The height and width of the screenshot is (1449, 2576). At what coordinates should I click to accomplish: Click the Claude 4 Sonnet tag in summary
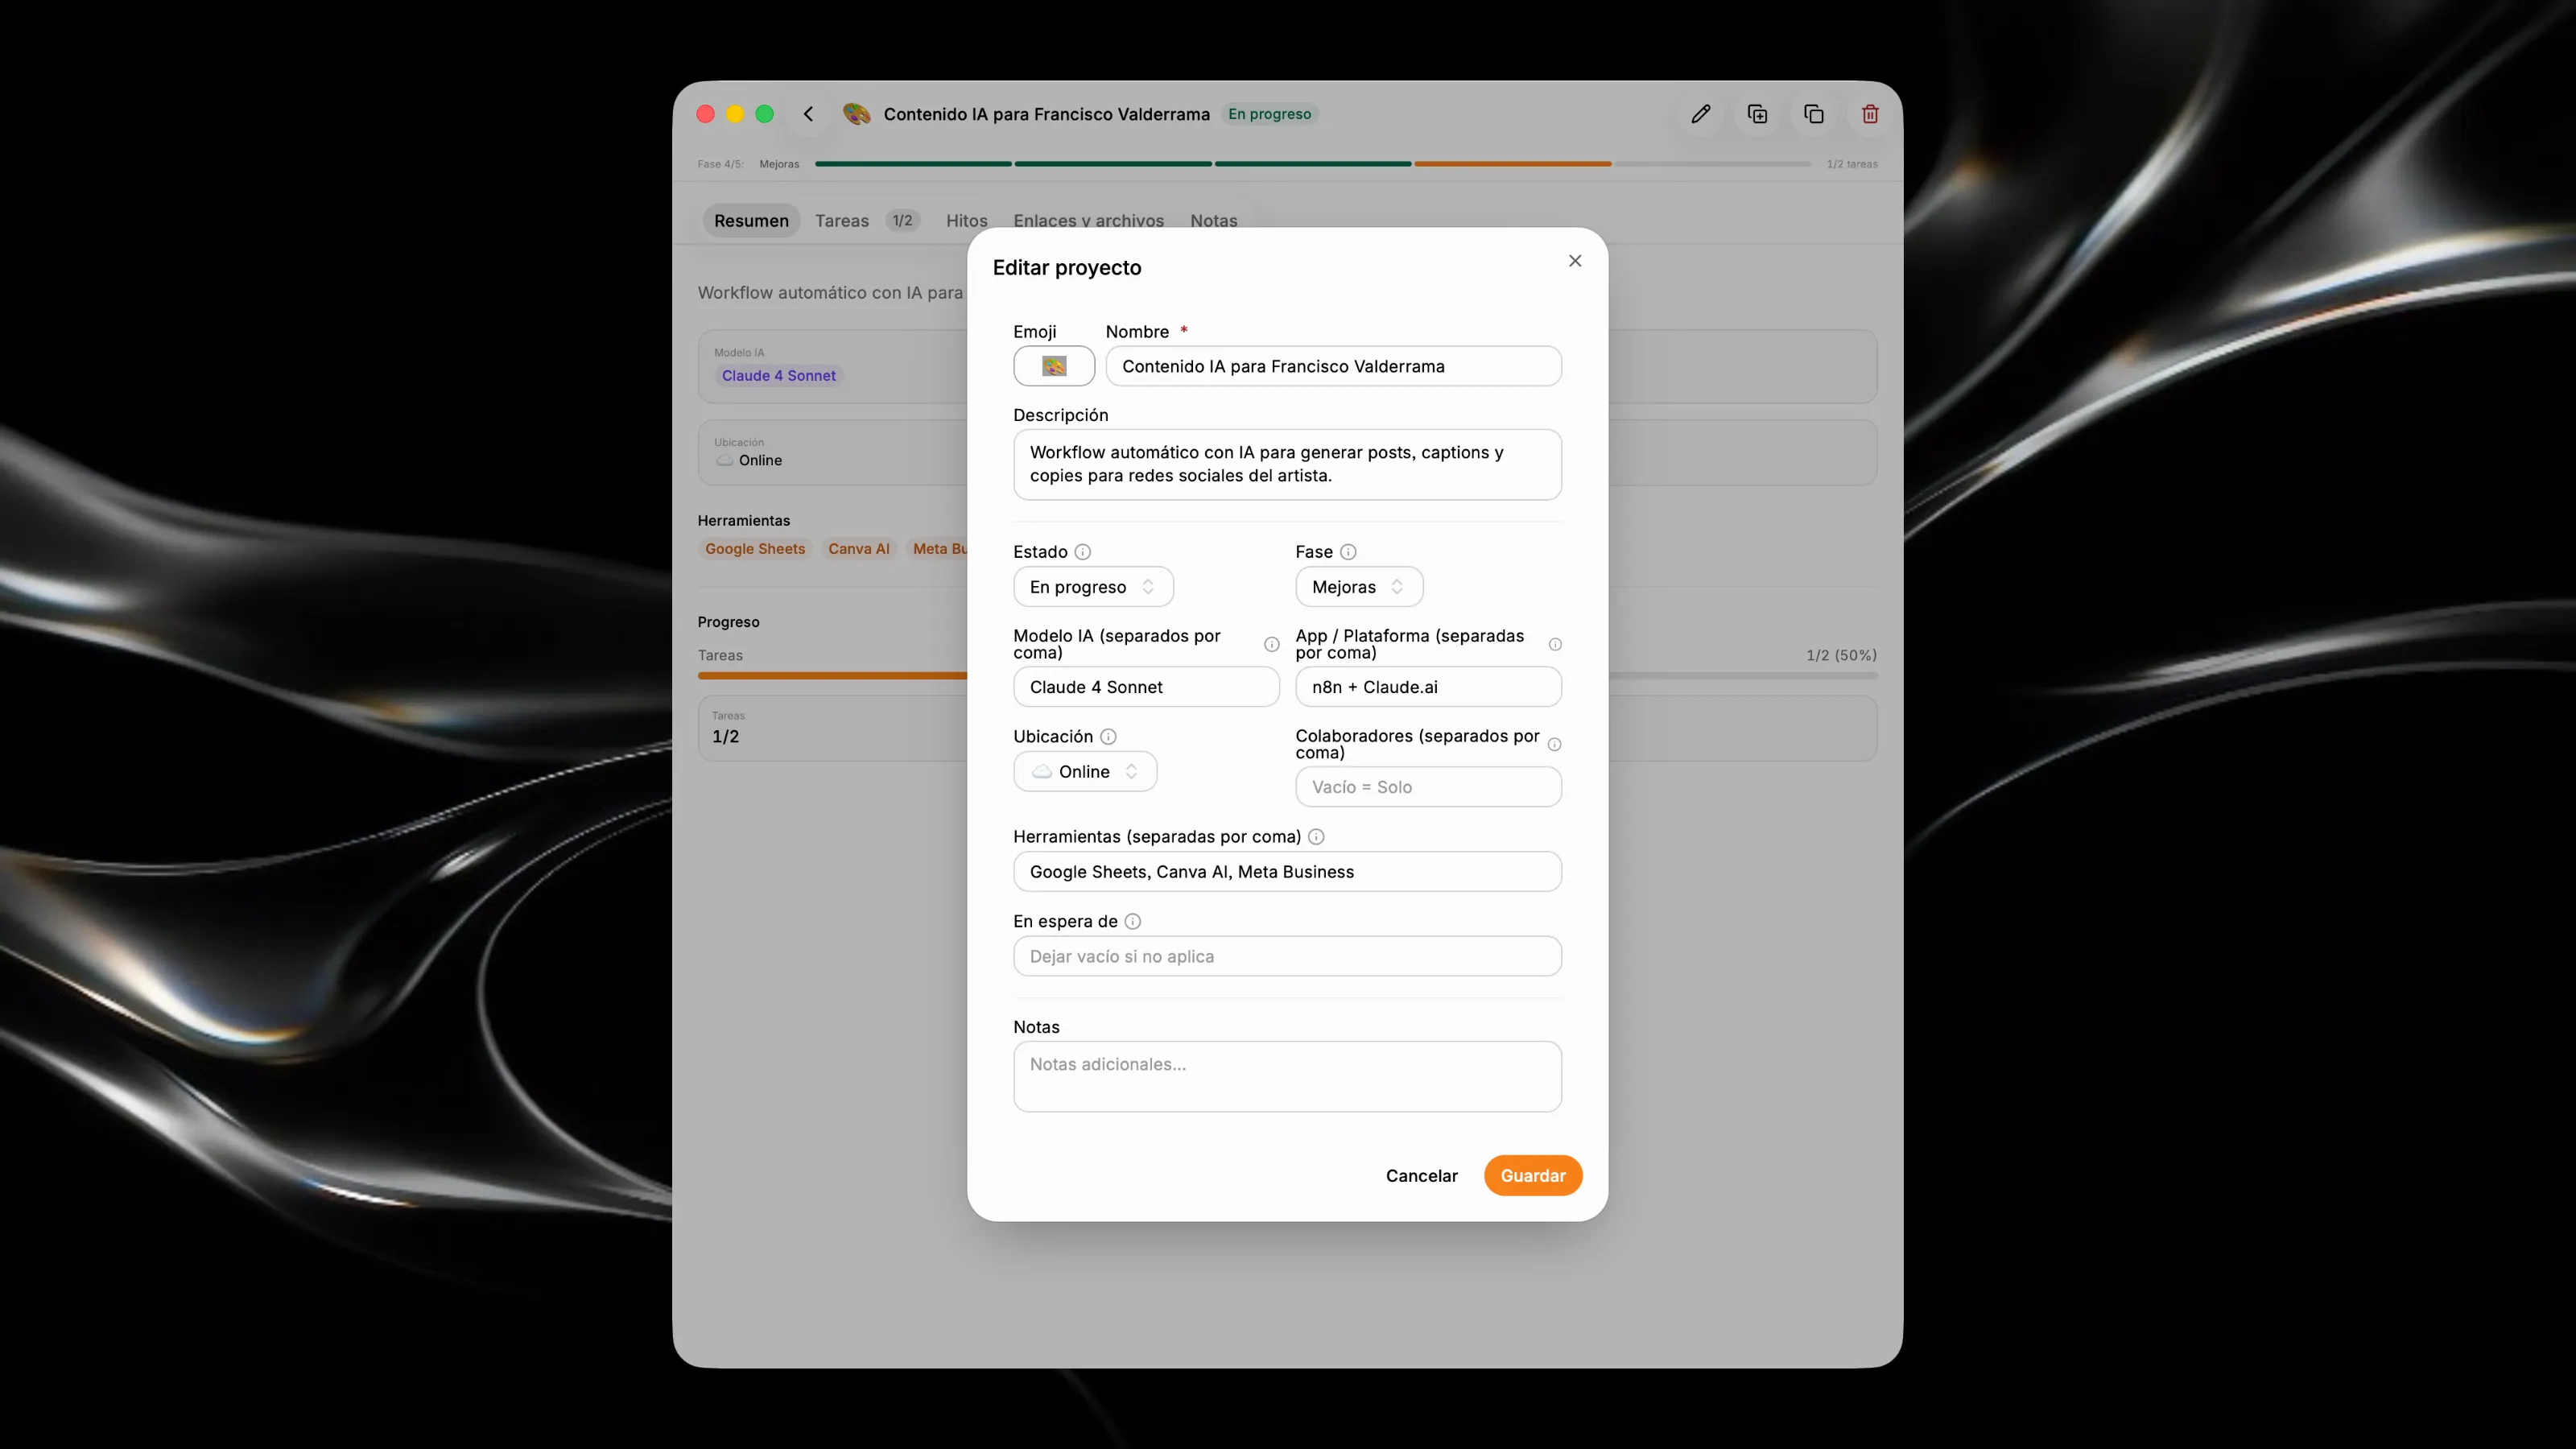click(x=778, y=376)
